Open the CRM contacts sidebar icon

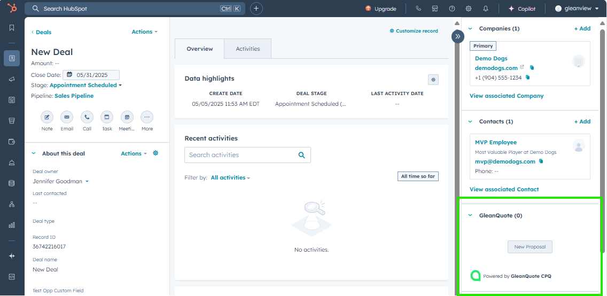coord(12,58)
